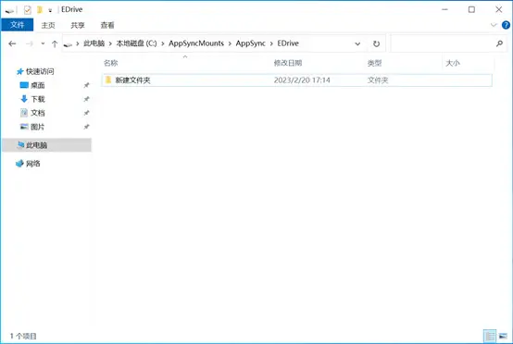Select AppSync in the address breadcrumb
This screenshot has width=513, height=344.
click(250, 43)
